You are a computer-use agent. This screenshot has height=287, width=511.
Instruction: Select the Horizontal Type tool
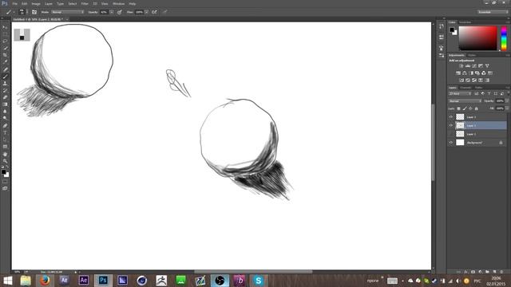point(5,133)
